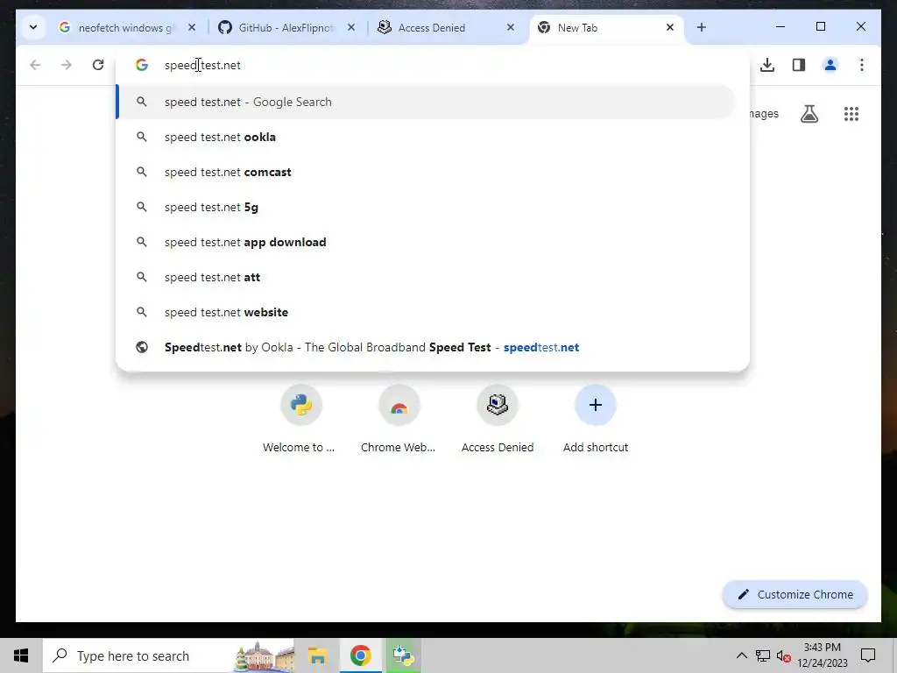Open the Chrome three-dot menu
This screenshot has height=673, width=897.
(862, 65)
